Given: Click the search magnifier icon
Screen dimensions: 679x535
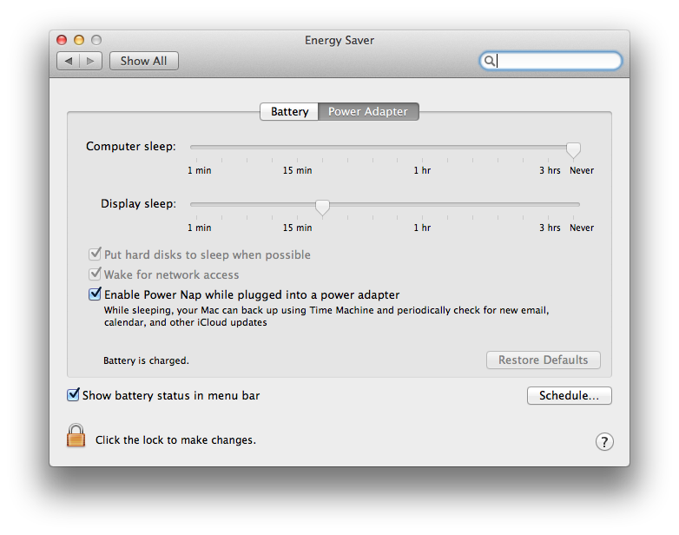Looking at the screenshot, I should (x=489, y=61).
